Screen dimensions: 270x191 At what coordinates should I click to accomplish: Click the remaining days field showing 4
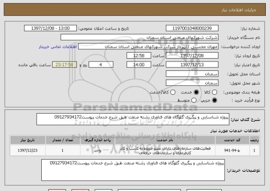pos(101,65)
